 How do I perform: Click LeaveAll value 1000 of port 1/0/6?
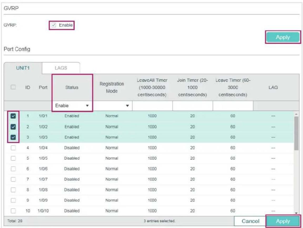pos(152,169)
